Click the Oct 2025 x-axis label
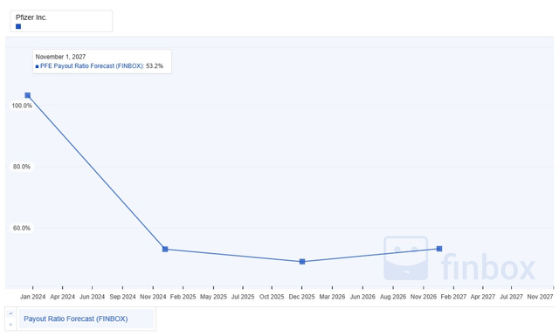559x336 pixels. coord(272,297)
